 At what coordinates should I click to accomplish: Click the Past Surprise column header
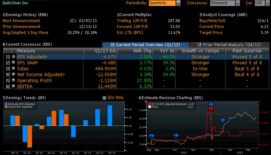coord(247,51)
